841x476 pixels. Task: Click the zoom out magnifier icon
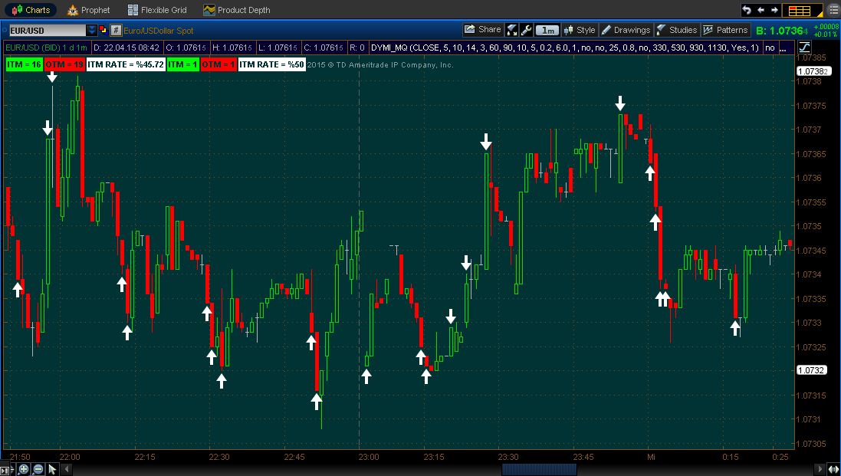pyautogui.click(x=38, y=469)
